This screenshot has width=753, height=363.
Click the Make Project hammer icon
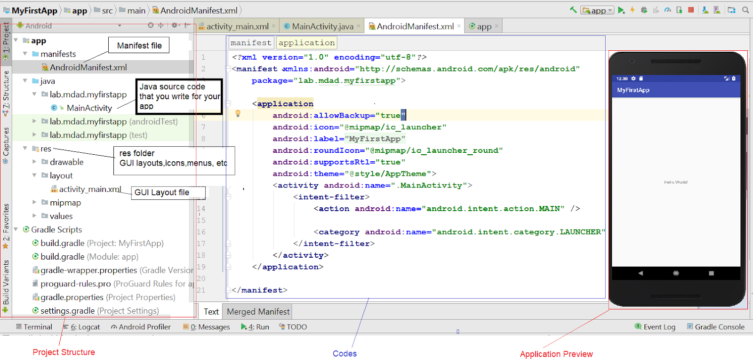coord(573,9)
